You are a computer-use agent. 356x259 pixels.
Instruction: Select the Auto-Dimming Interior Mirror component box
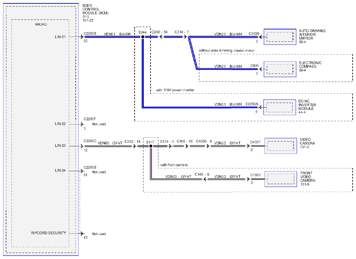(x=280, y=37)
